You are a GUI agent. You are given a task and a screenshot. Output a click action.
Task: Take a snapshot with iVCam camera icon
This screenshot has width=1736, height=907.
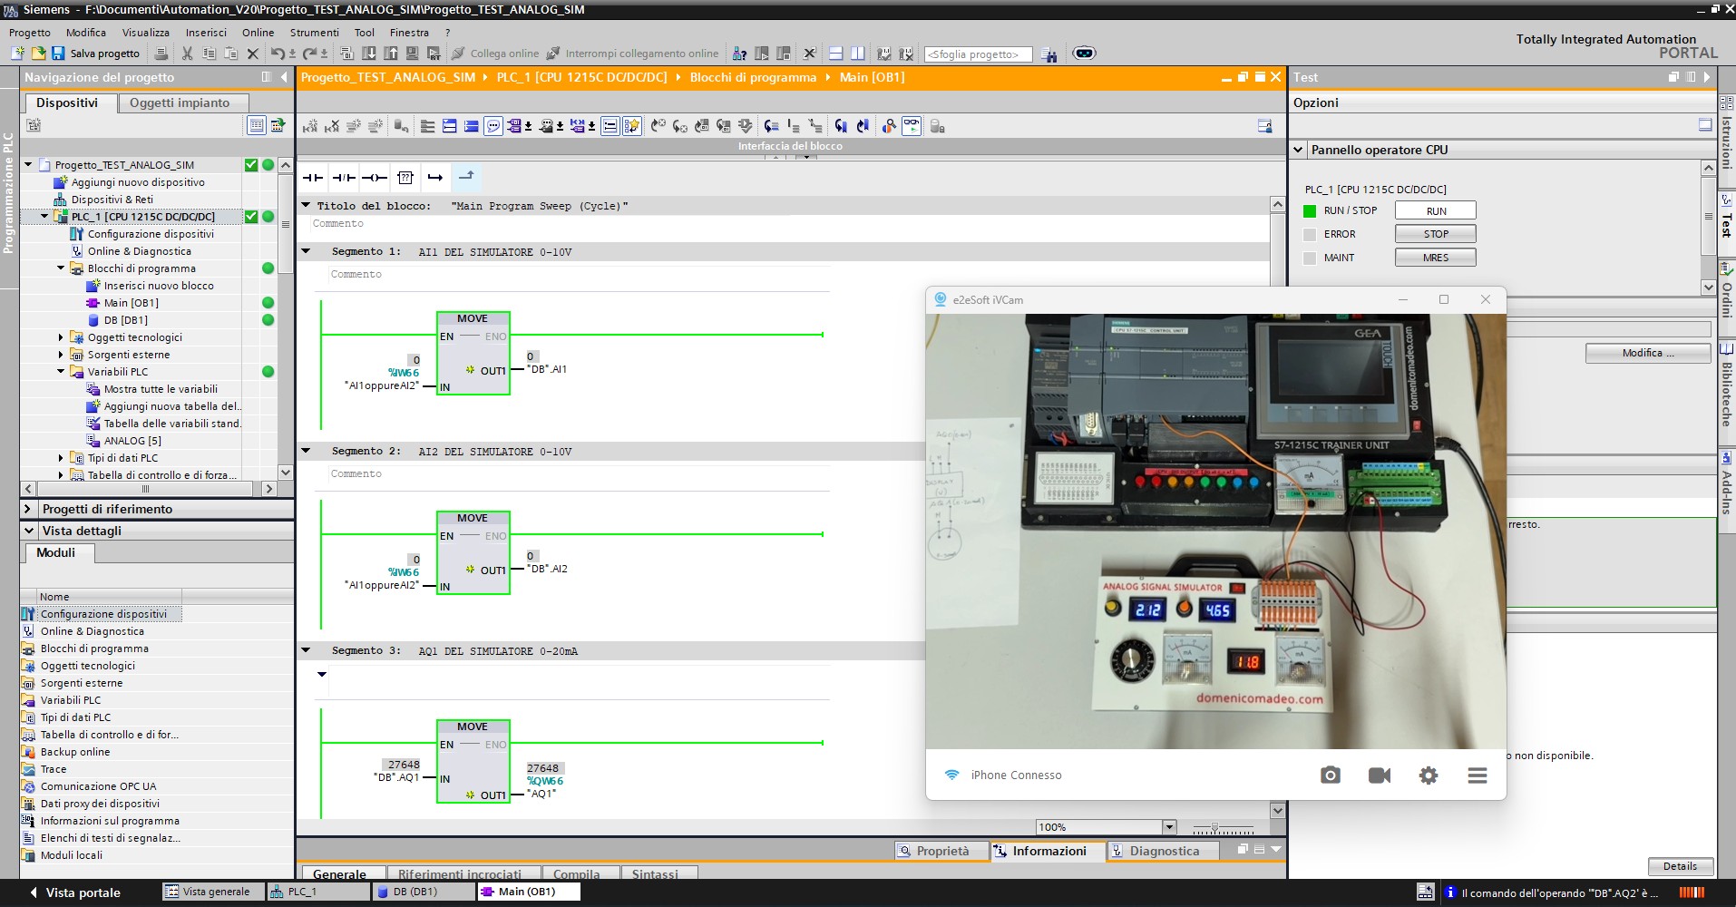(1330, 775)
